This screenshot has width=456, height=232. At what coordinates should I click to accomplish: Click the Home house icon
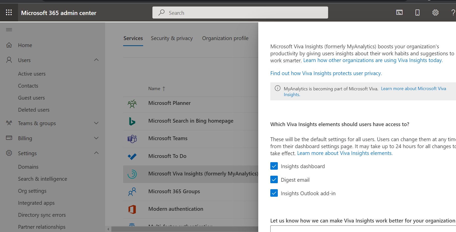9,45
